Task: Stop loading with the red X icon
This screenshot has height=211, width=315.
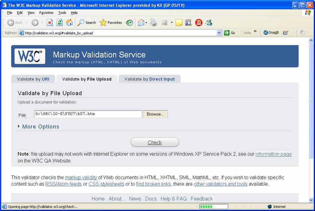Action: tap(50, 23)
